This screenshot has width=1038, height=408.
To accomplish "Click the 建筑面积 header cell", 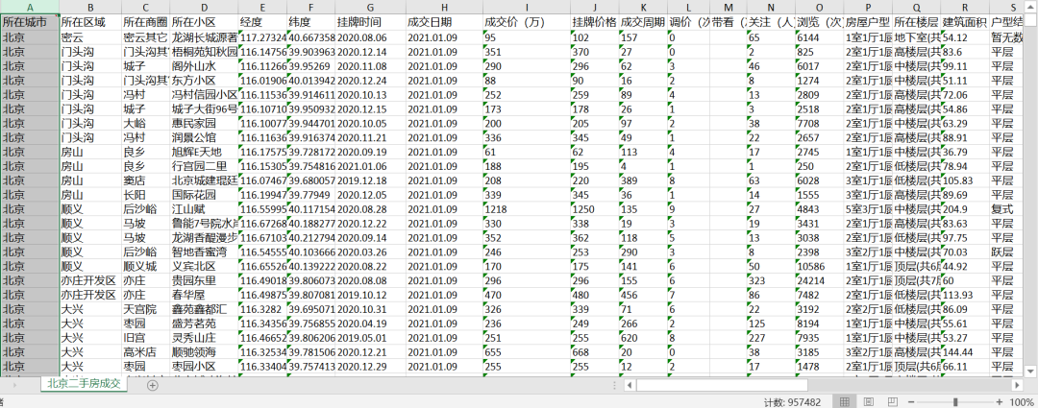I will click(965, 22).
